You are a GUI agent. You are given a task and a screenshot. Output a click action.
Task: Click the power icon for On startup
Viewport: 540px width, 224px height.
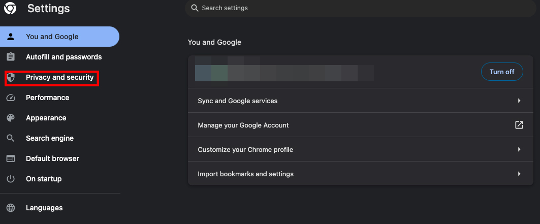coord(11,179)
